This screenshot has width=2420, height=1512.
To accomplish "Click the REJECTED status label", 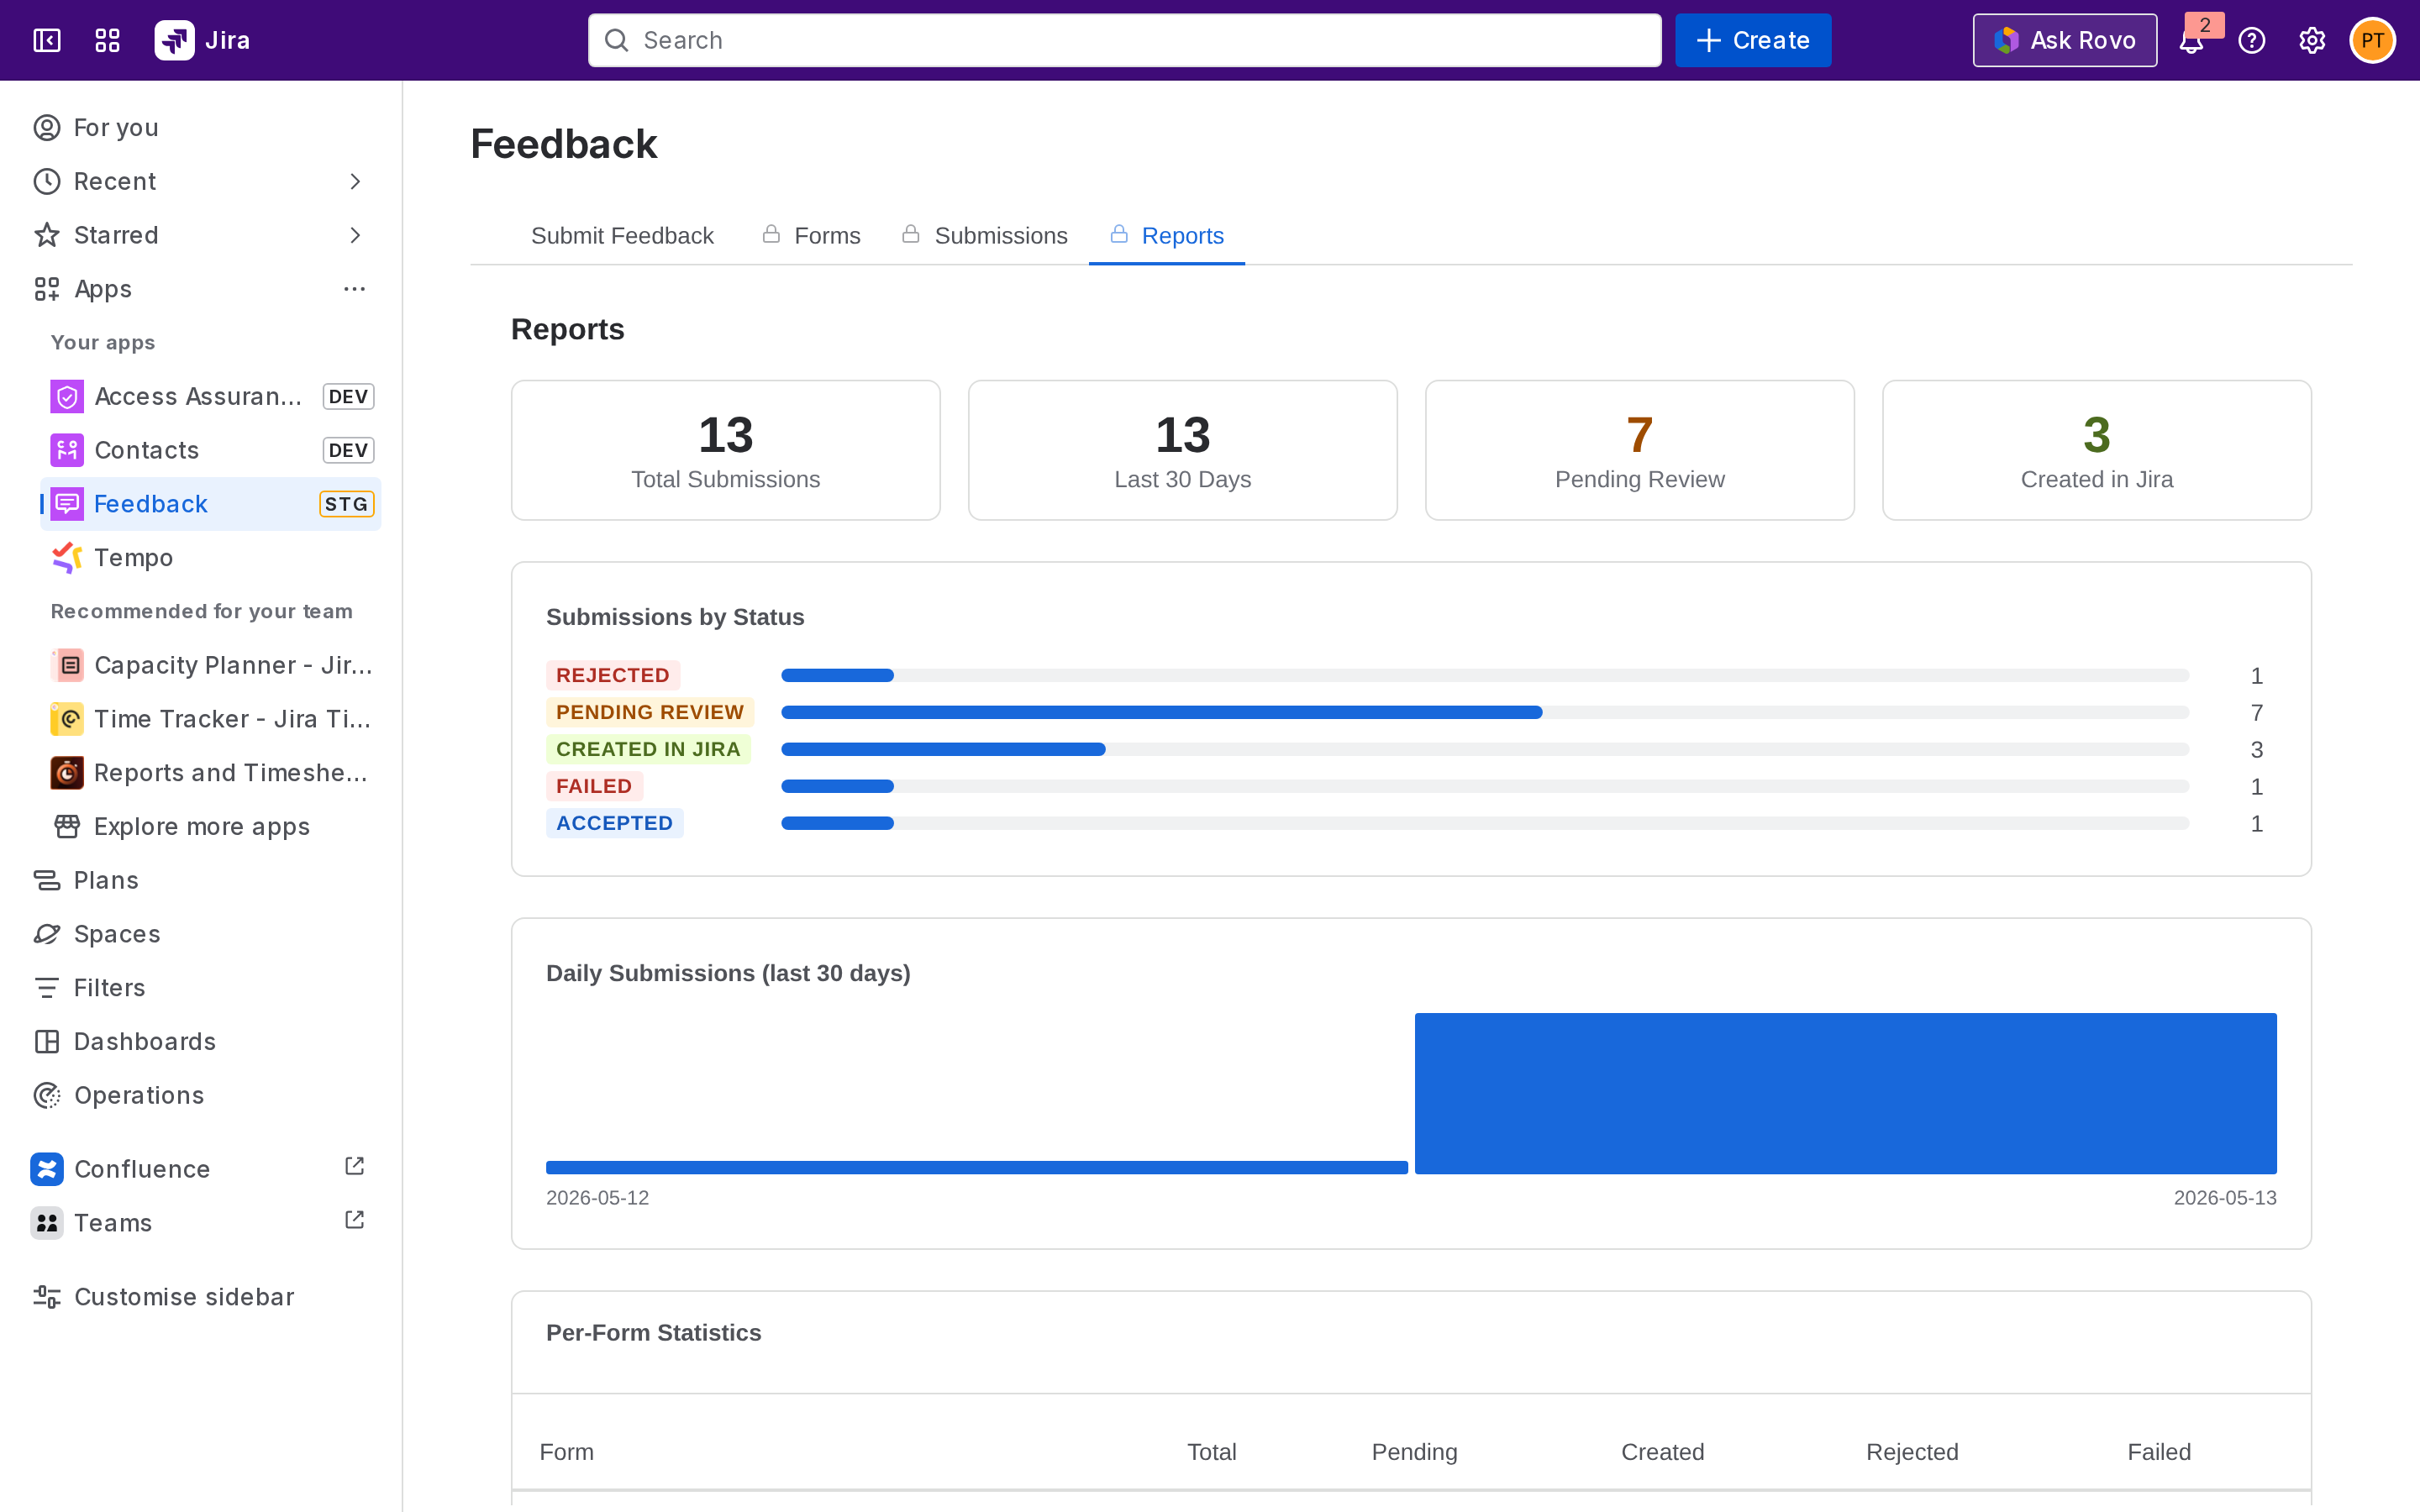I will coord(613,675).
